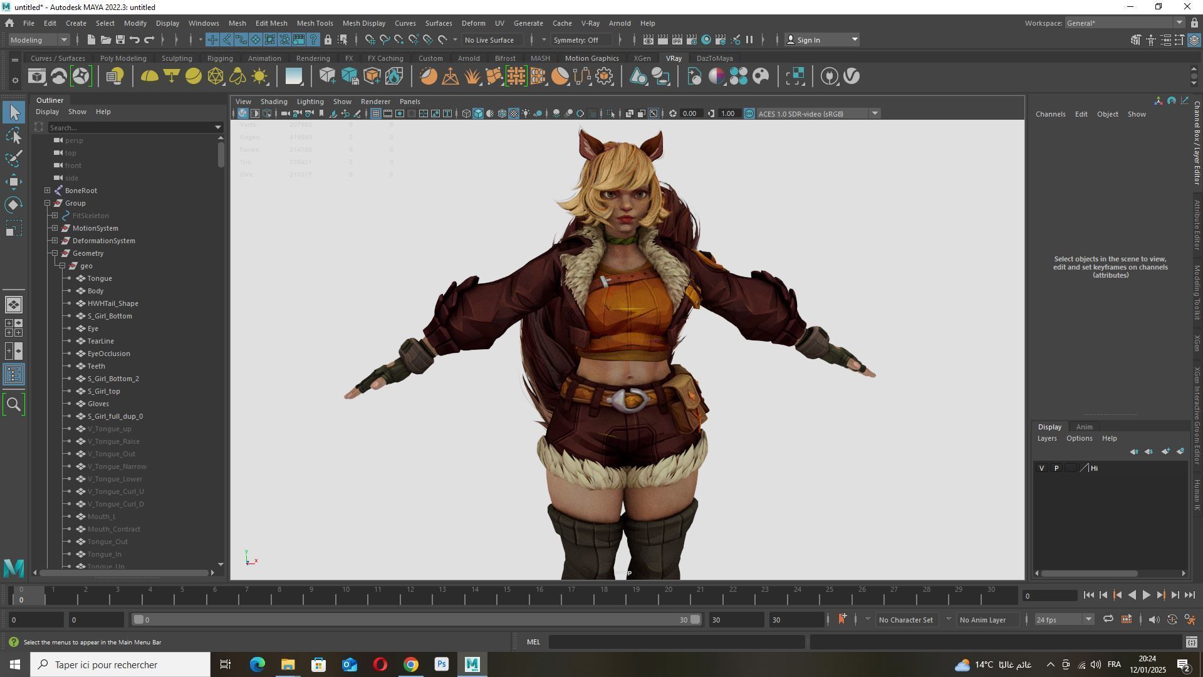Click the pause IPR render icon
The width and height of the screenshot is (1203, 677).
click(749, 40)
